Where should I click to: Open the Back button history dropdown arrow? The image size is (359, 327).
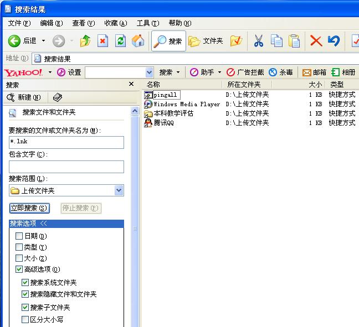tap(44, 41)
